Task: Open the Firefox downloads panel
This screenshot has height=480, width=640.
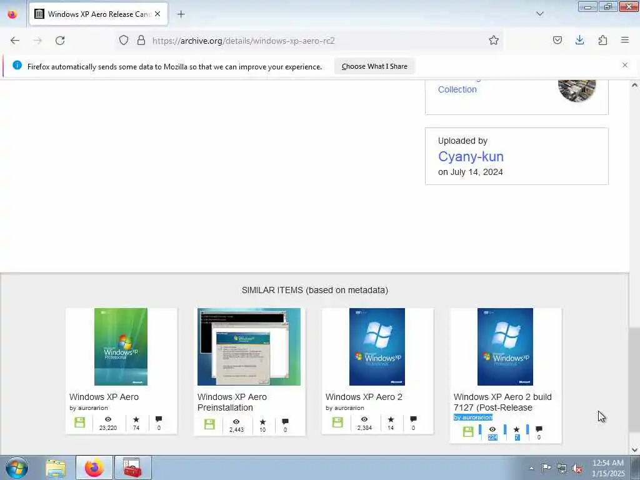Action: pos(579,40)
